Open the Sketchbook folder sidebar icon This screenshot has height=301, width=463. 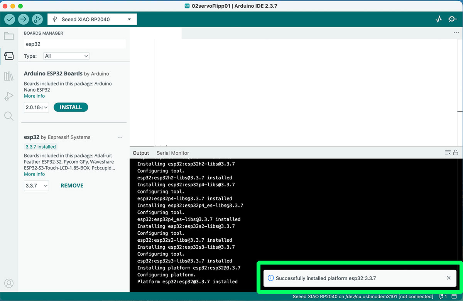coord(9,36)
